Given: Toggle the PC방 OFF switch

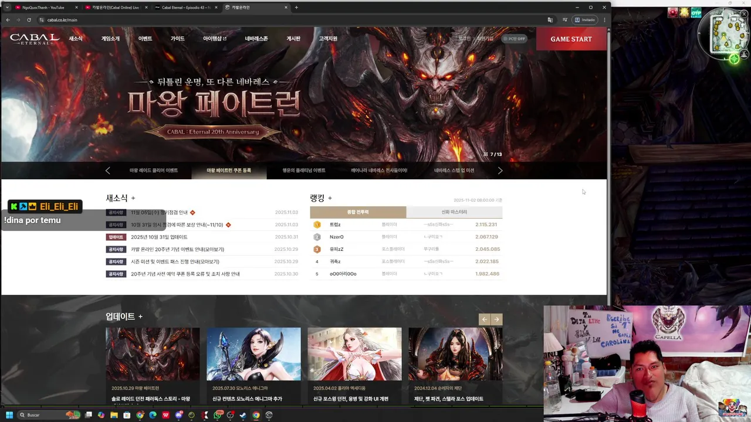Looking at the screenshot, I should pos(515,39).
